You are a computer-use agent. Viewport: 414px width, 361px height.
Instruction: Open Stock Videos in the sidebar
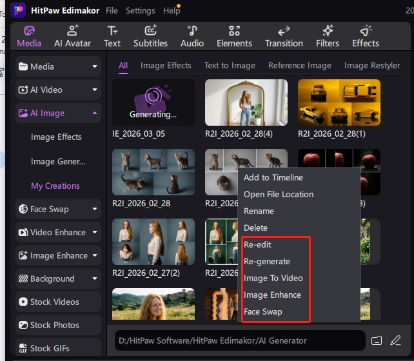point(58,302)
